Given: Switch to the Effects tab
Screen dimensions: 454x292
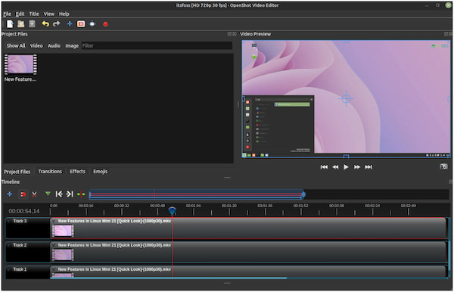Looking at the screenshot, I should point(78,172).
